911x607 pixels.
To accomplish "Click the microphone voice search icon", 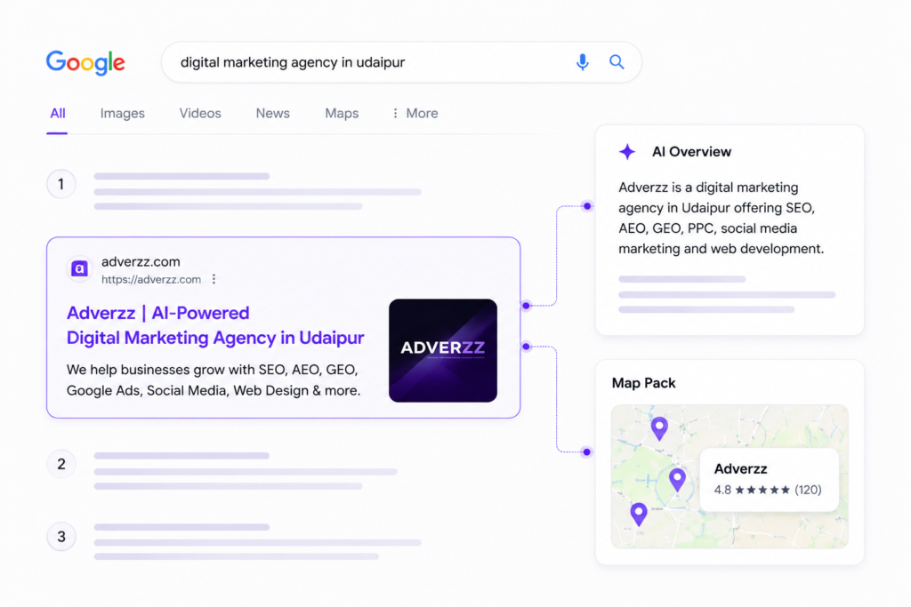I will point(582,62).
